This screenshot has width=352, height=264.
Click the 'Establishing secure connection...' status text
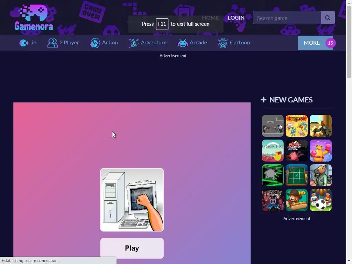pyautogui.click(x=31, y=261)
